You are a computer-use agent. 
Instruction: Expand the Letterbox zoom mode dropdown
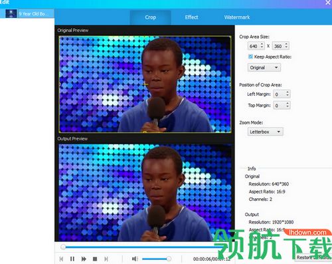(265, 132)
